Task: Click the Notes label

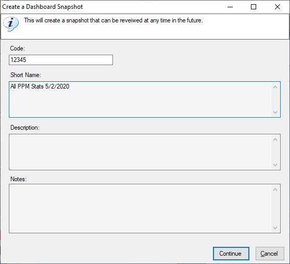Action: pos(19,179)
